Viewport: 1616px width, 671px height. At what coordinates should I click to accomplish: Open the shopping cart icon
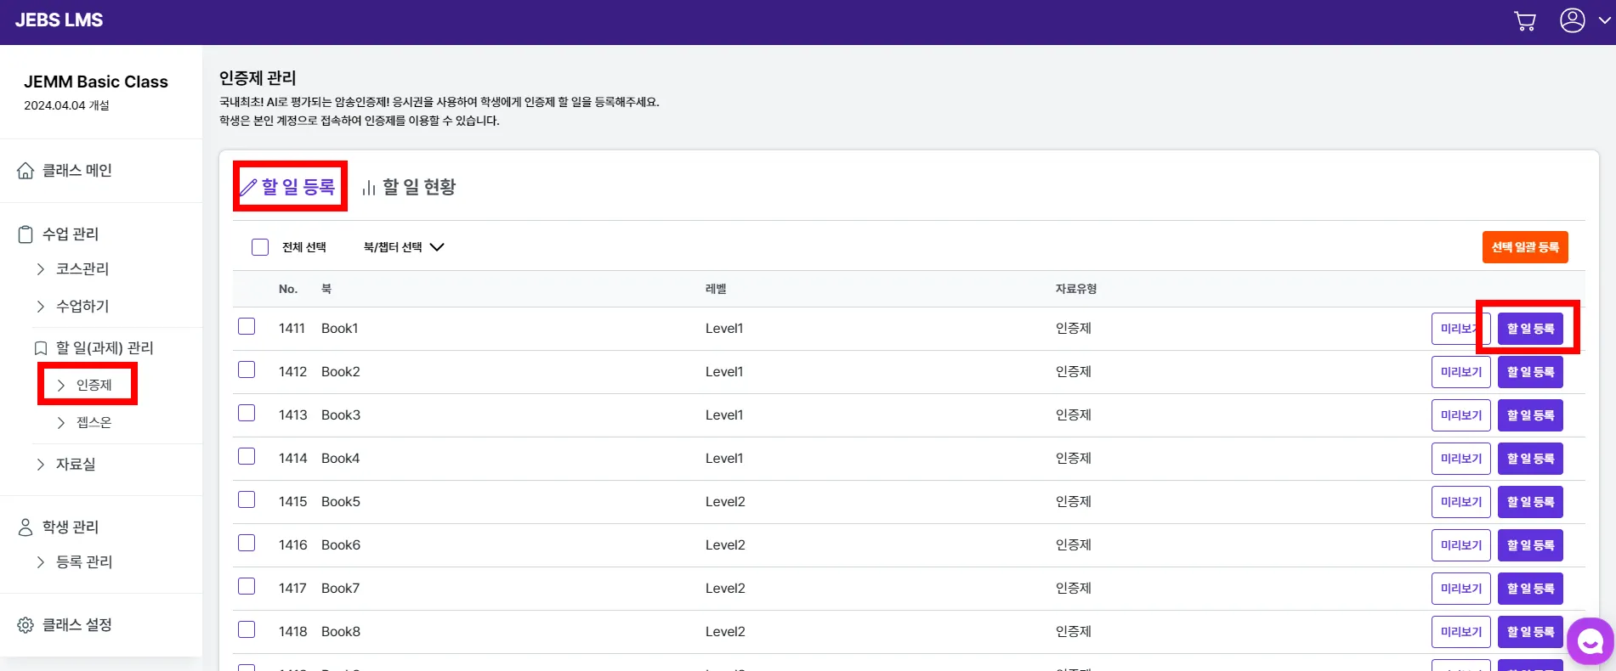[1525, 21]
